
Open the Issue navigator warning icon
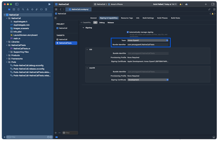click(x=28, y=9)
